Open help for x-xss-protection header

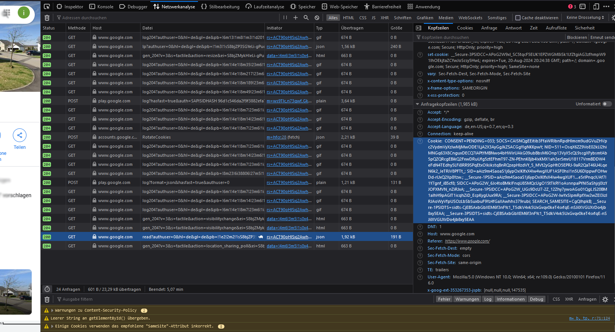coord(420,96)
